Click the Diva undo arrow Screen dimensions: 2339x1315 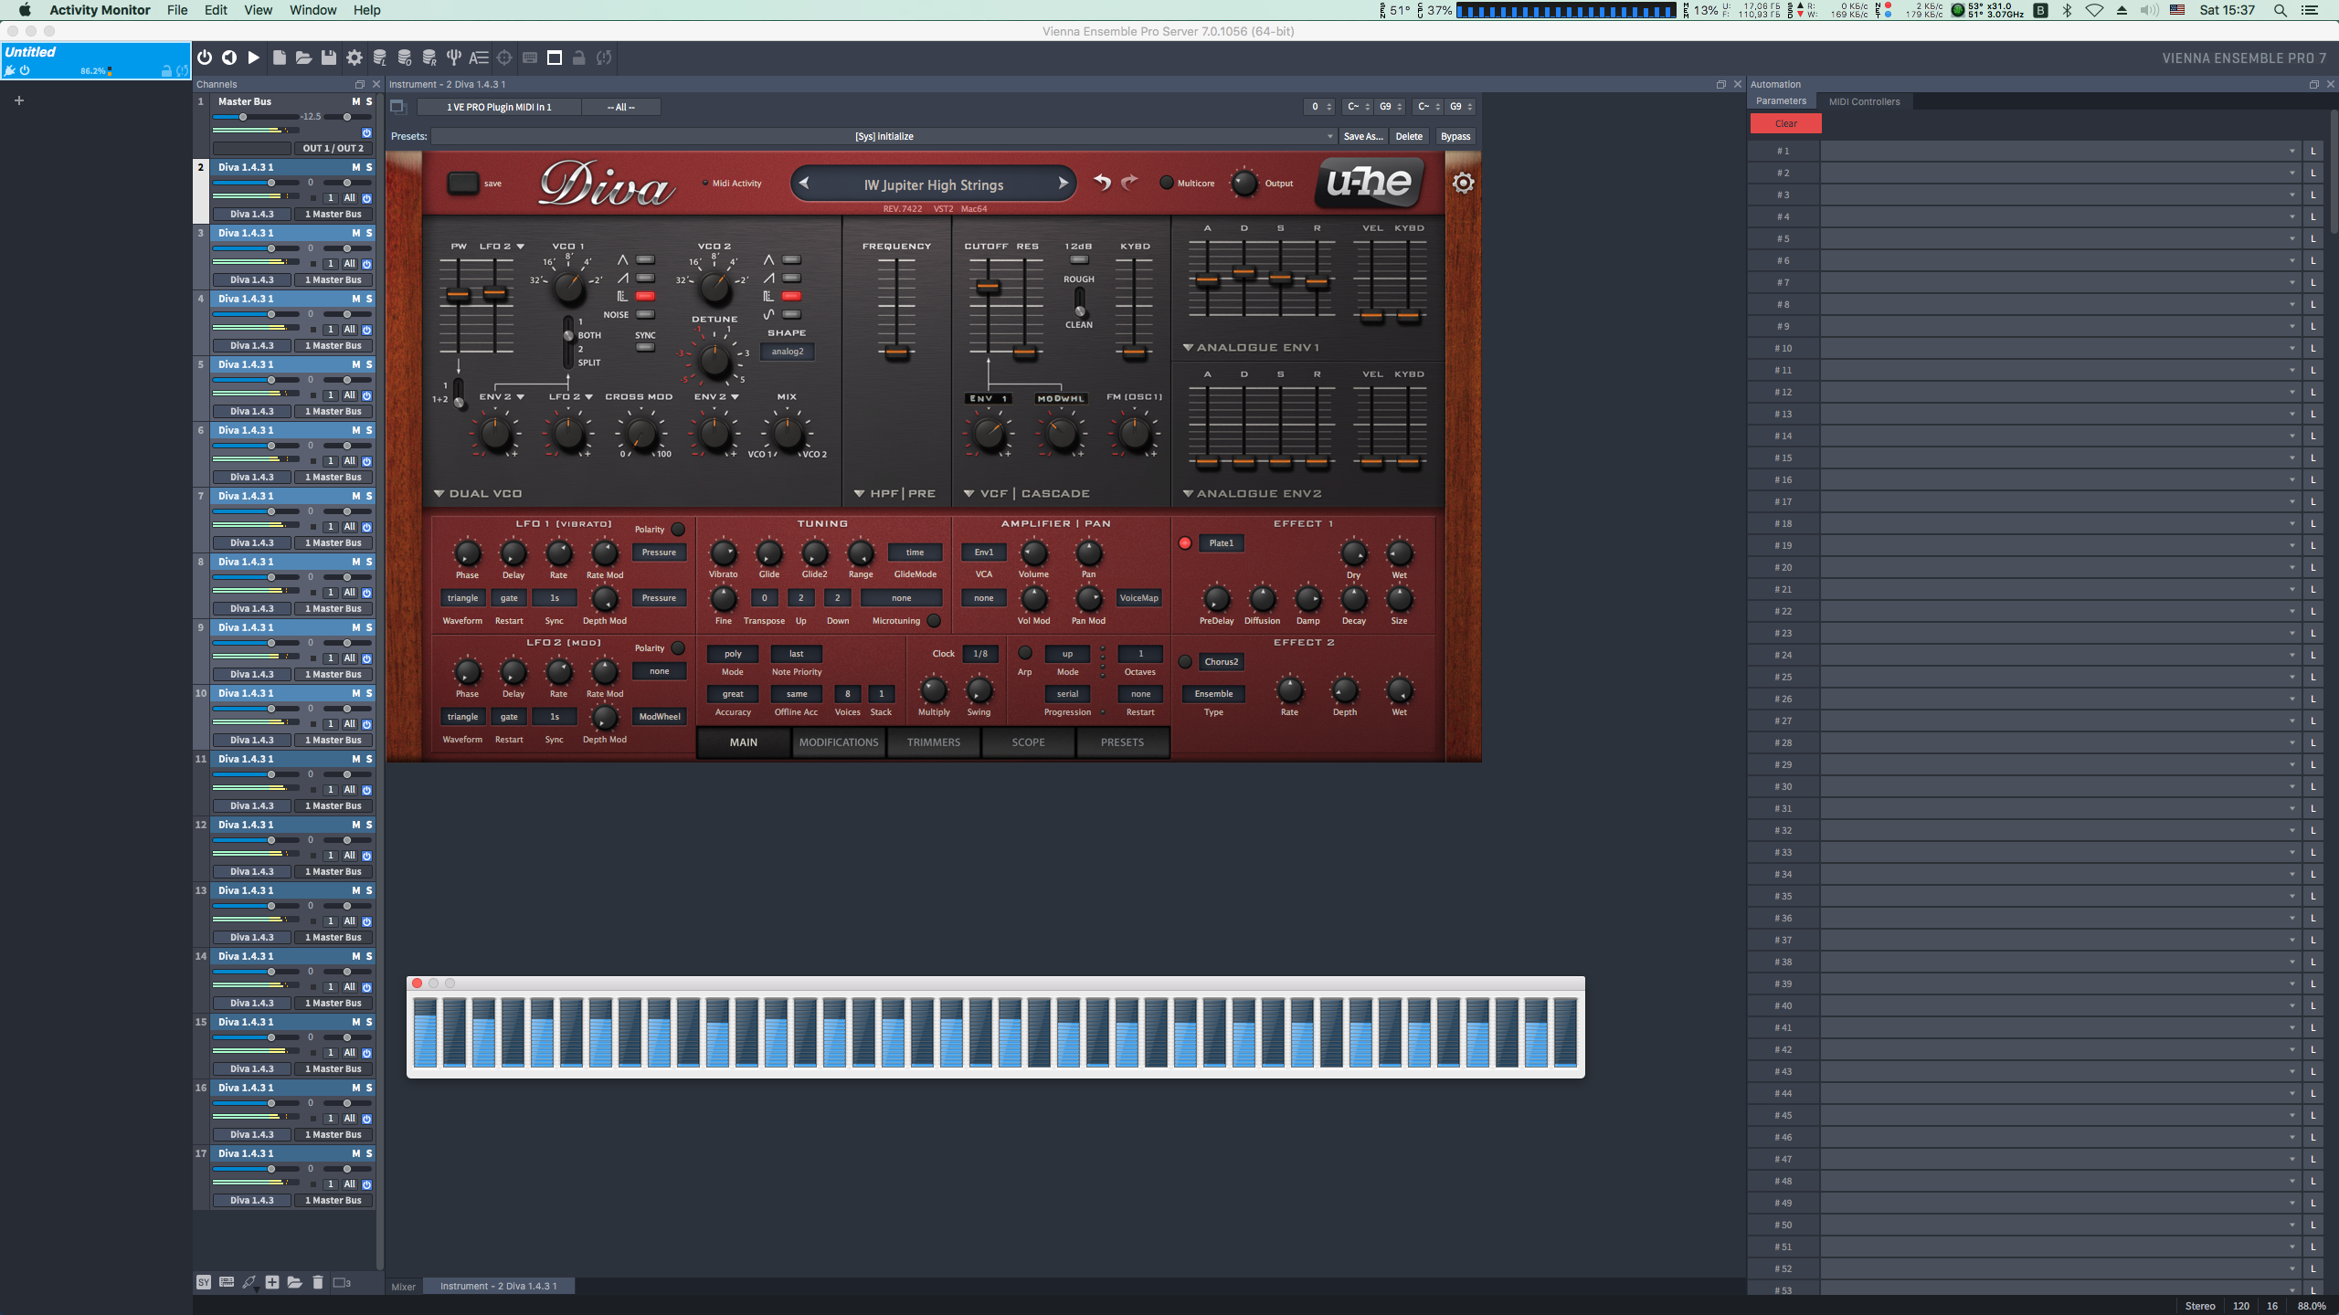pyautogui.click(x=1103, y=183)
